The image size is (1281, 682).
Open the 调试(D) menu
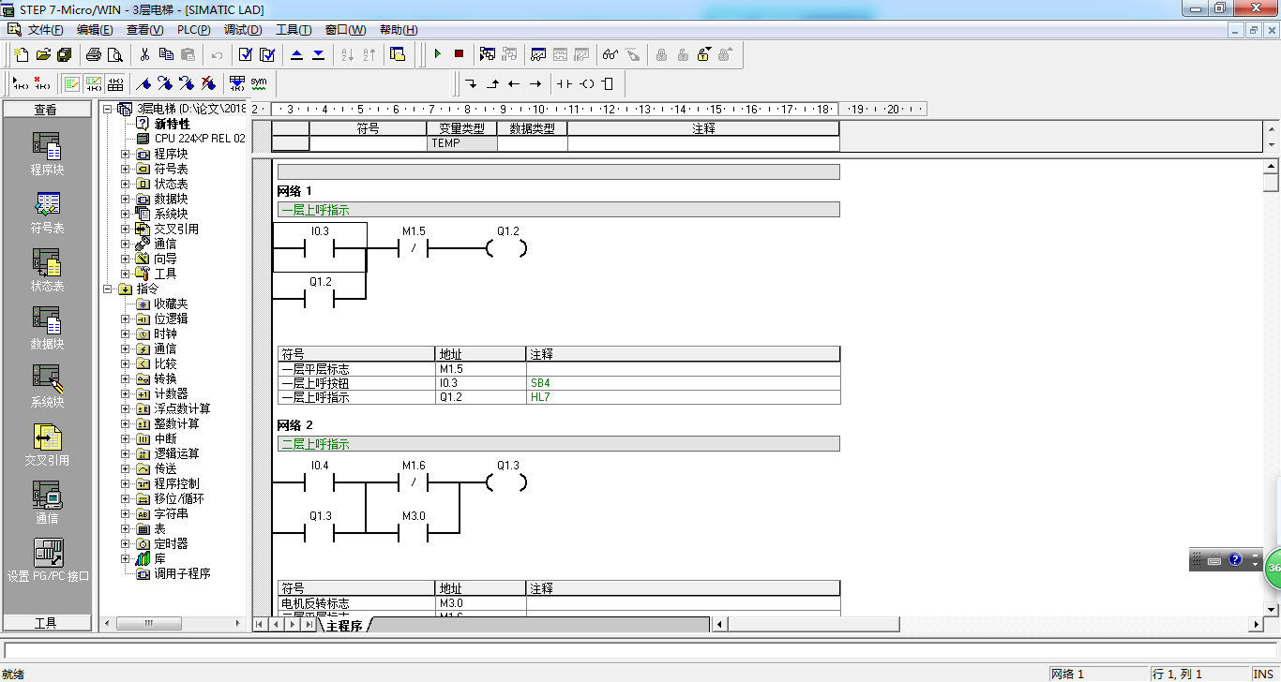click(x=243, y=30)
